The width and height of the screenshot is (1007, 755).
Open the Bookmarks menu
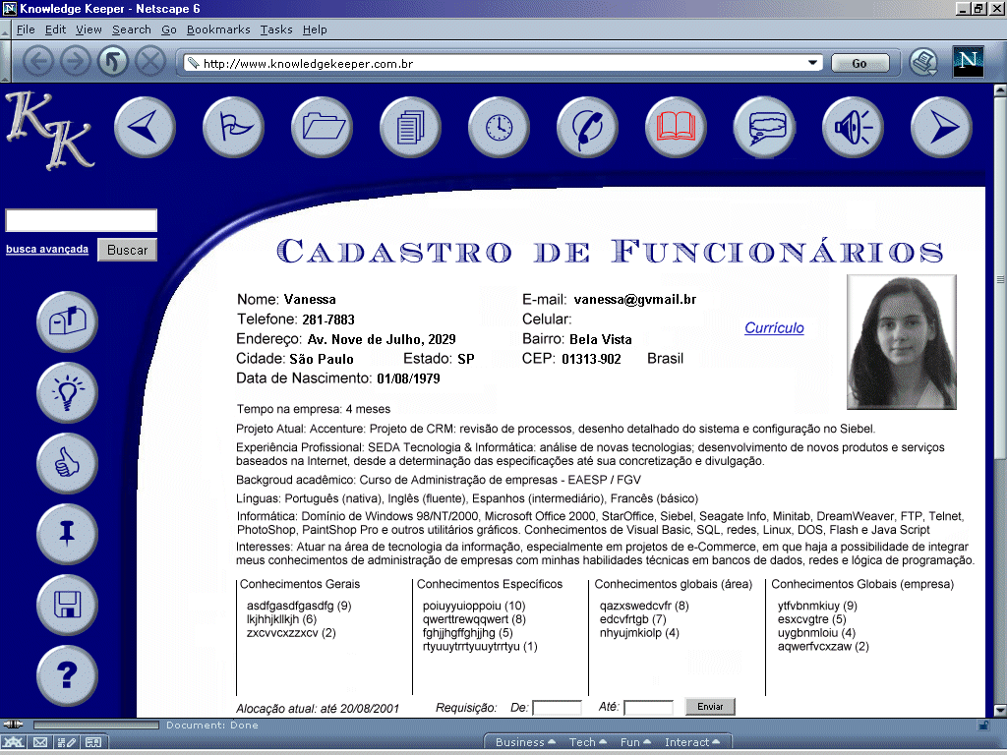point(218,29)
